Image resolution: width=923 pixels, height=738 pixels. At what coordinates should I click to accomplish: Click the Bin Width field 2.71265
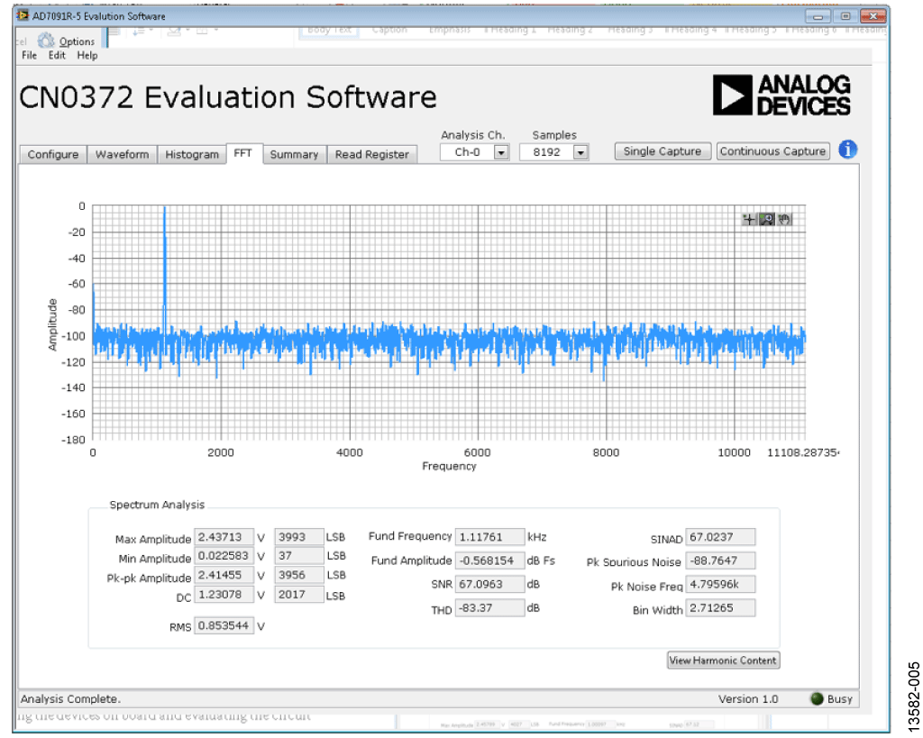click(720, 608)
